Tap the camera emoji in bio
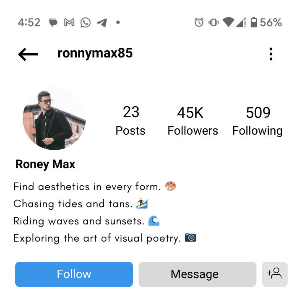 (x=191, y=238)
